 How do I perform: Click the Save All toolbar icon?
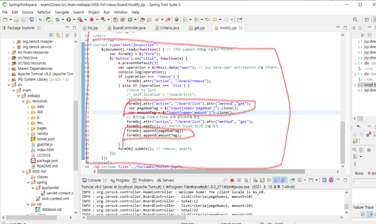(23, 19)
